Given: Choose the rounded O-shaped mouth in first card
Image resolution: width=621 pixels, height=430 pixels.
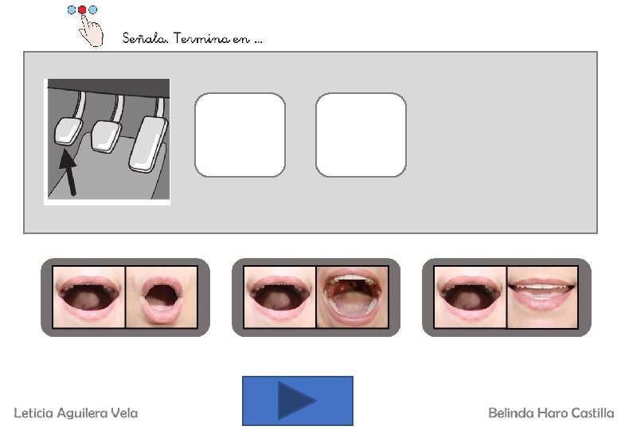Looking at the screenshot, I should tap(162, 297).
